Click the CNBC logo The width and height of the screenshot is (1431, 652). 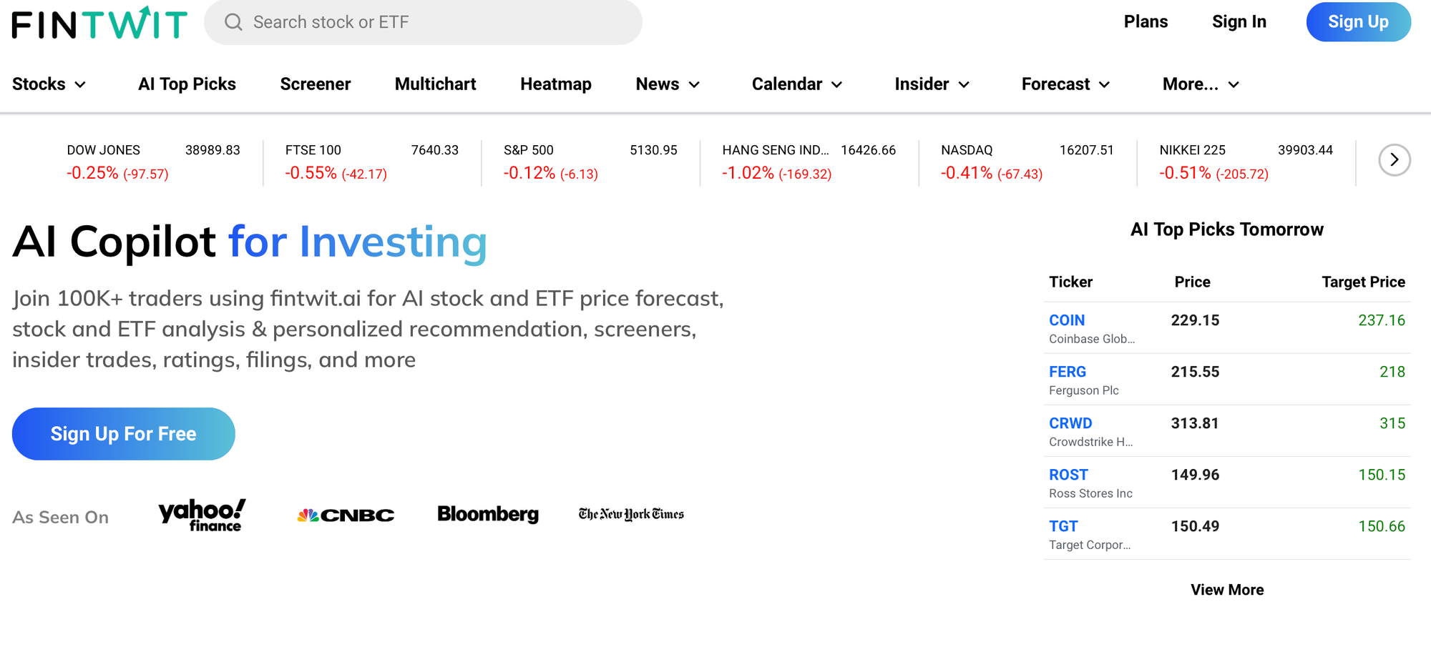(x=346, y=515)
